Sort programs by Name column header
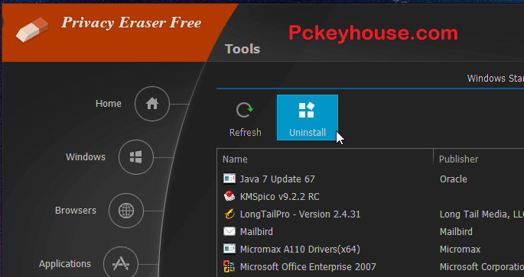 (x=235, y=159)
